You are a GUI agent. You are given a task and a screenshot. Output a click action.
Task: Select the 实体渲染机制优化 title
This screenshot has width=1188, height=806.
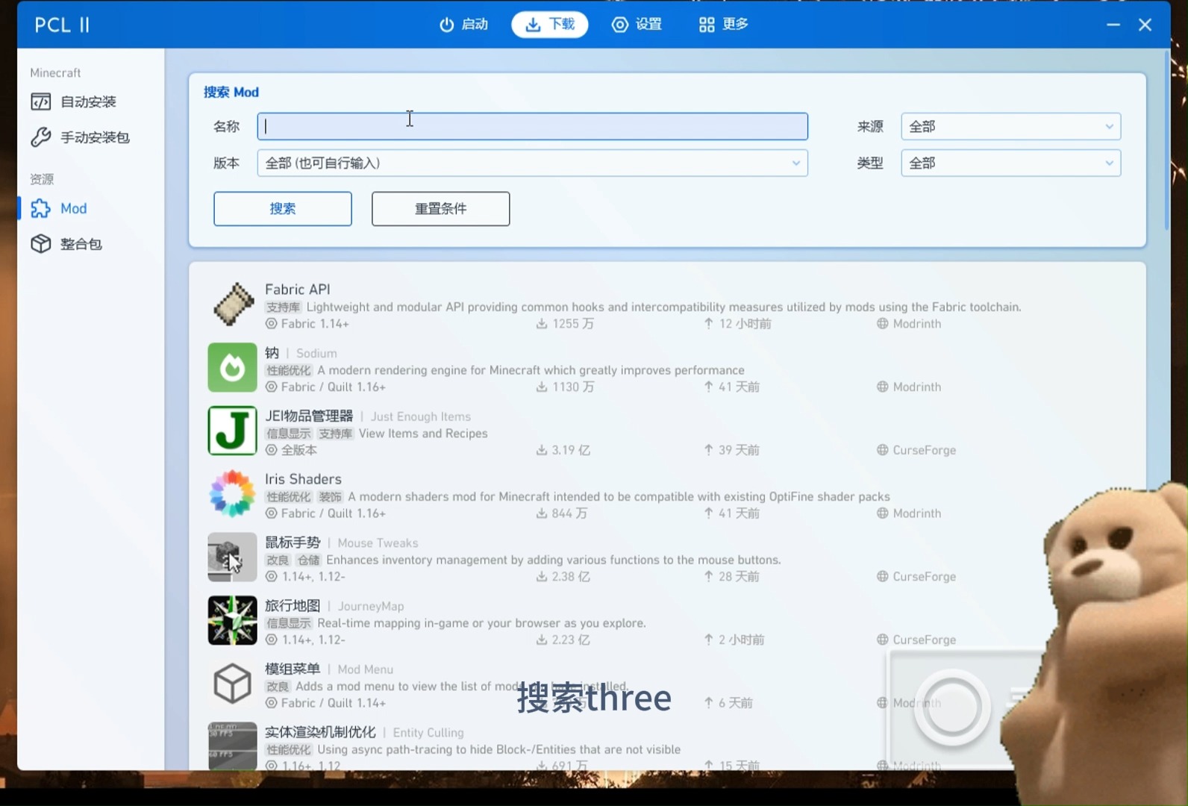(x=321, y=732)
